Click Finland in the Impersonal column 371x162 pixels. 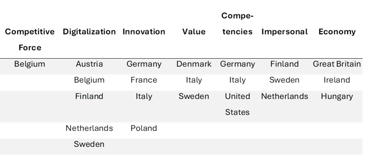[284, 64]
